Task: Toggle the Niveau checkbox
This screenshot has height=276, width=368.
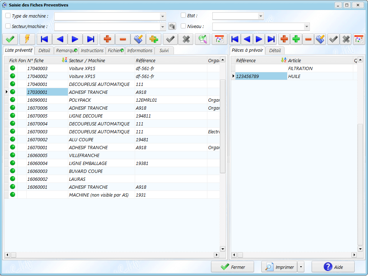Action: pos(183,26)
